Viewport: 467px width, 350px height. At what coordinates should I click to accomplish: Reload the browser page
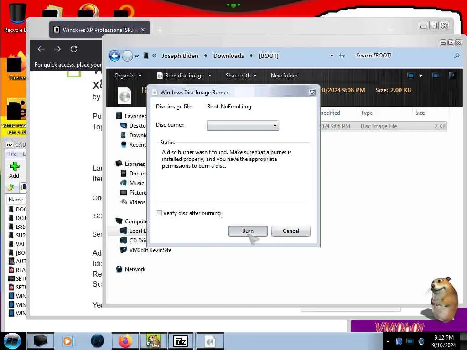coord(74,49)
